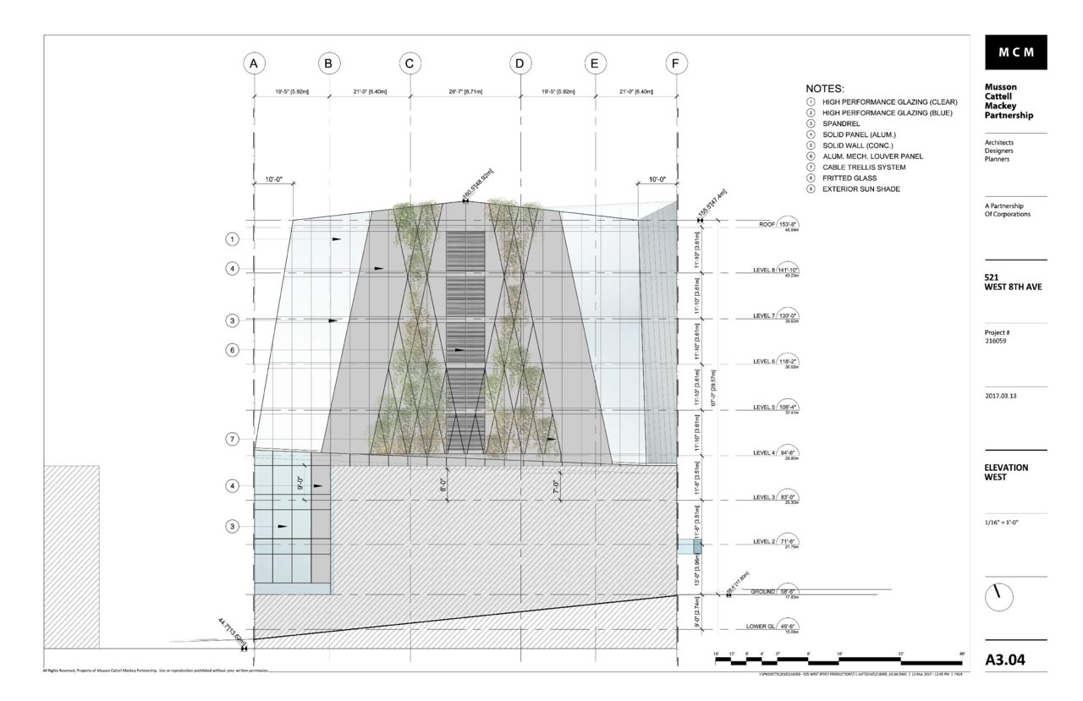
Task: Click "EXTERIOR SUN SHADE" note text
Action: pyautogui.click(x=861, y=189)
